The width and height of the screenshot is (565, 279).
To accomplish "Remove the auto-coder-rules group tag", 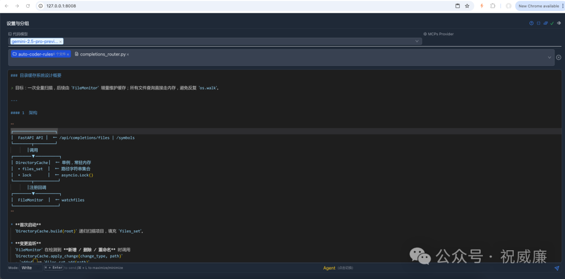I will pos(67,54).
